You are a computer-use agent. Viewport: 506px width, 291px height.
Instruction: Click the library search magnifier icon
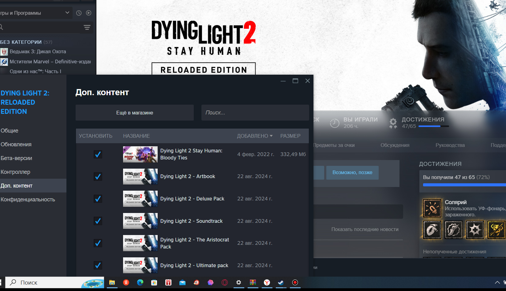pos(1,28)
